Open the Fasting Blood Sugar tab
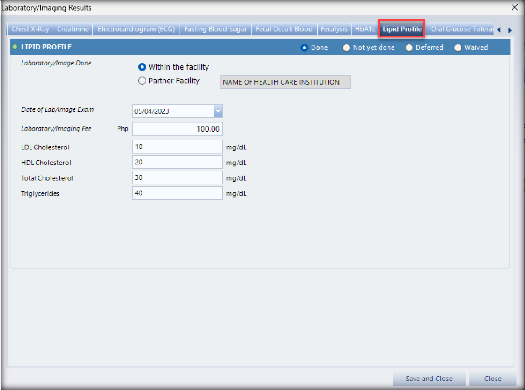The width and height of the screenshot is (525, 390). pos(215,29)
